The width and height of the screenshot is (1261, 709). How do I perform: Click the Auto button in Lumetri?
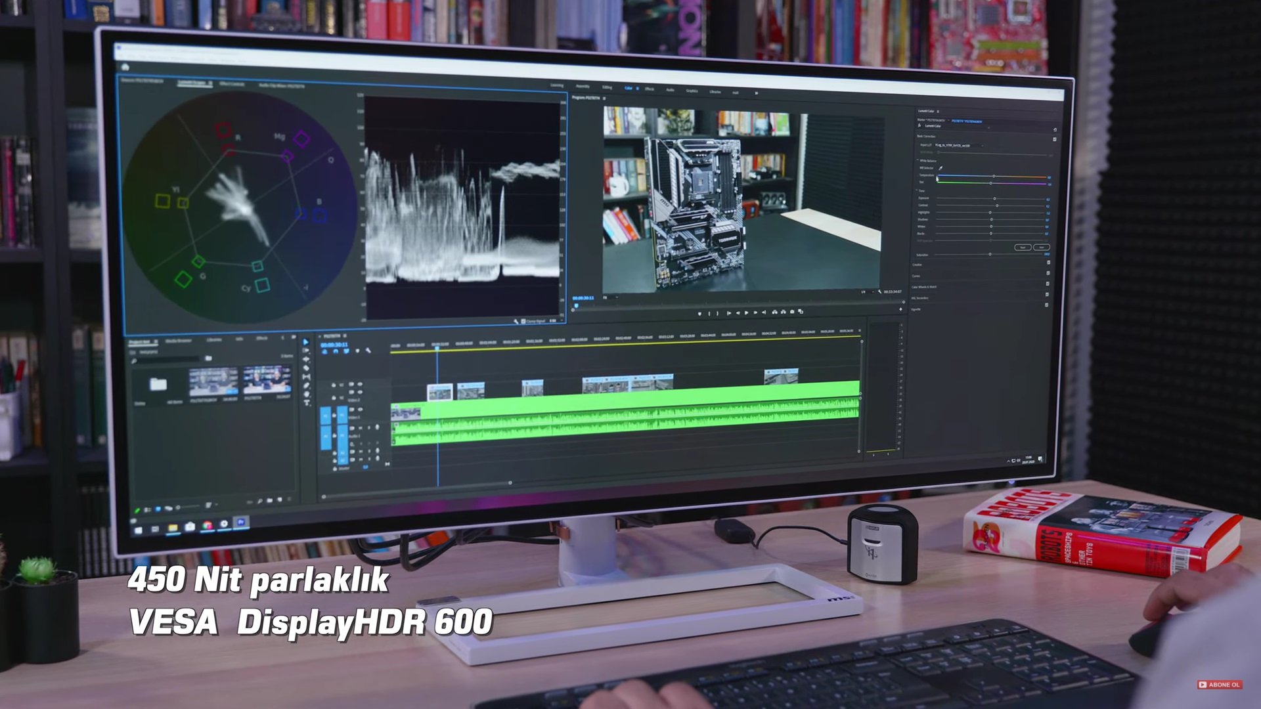point(1042,247)
